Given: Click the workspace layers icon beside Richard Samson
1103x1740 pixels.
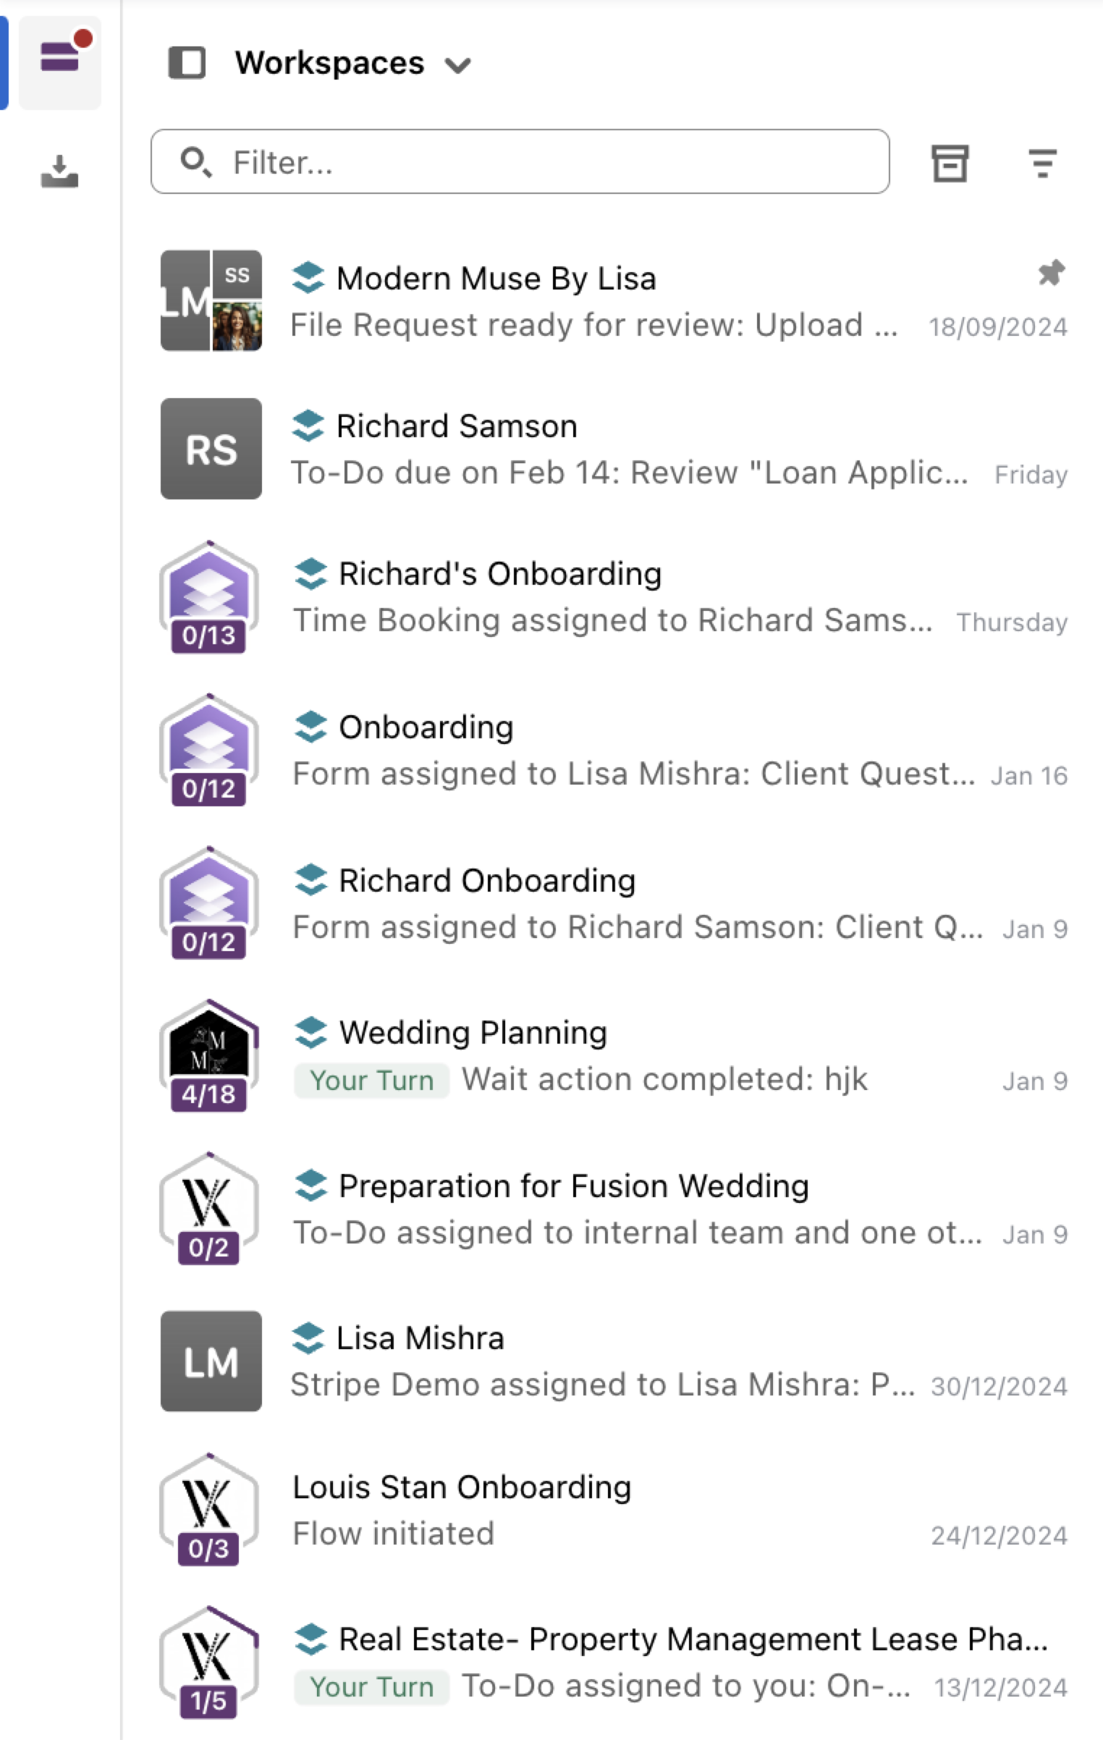Looking at the screenshot, I should point(308,426).
